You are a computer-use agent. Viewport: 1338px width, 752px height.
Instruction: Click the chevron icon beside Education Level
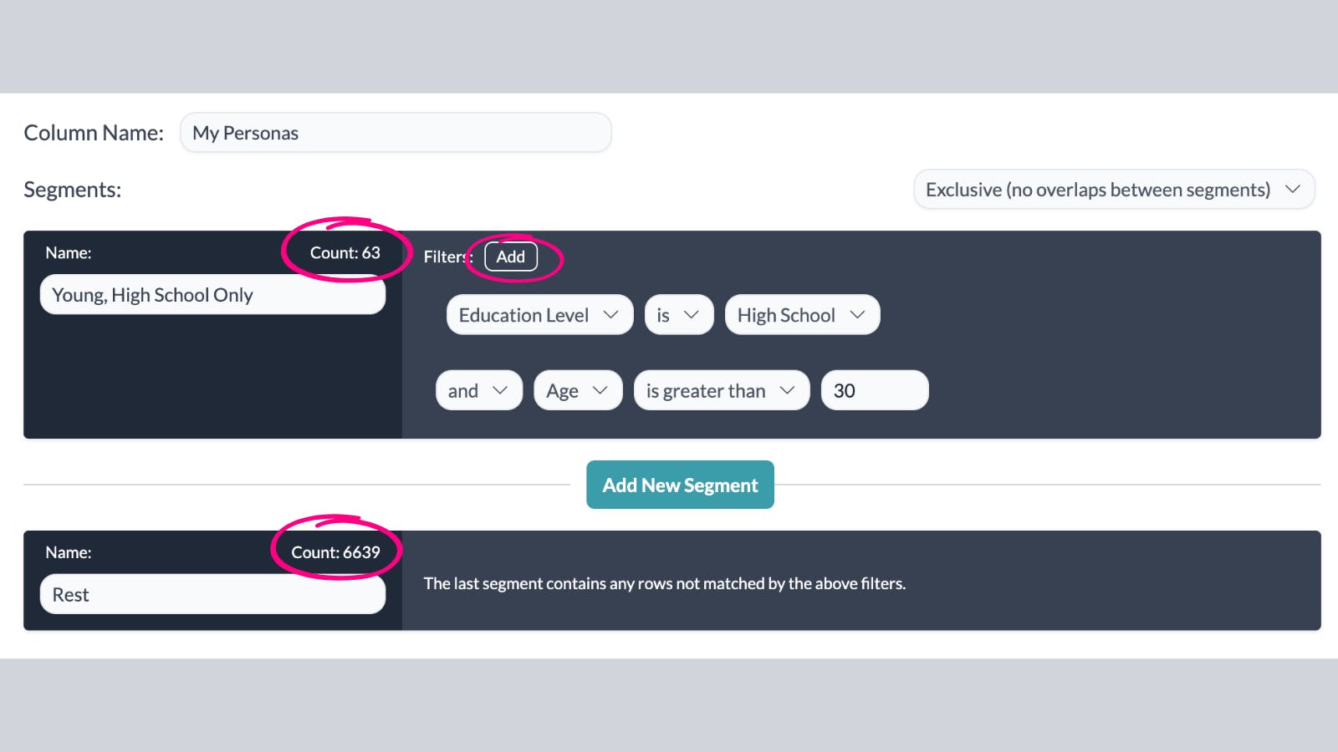pyautogui.click(x=610, y=315)
